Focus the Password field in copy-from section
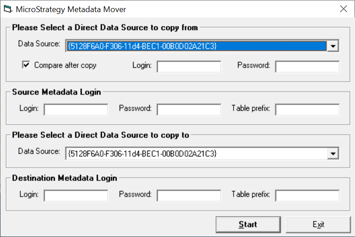The width and height of the screenshot is (355, 237). pyautogui.click(x=307, y=67)
